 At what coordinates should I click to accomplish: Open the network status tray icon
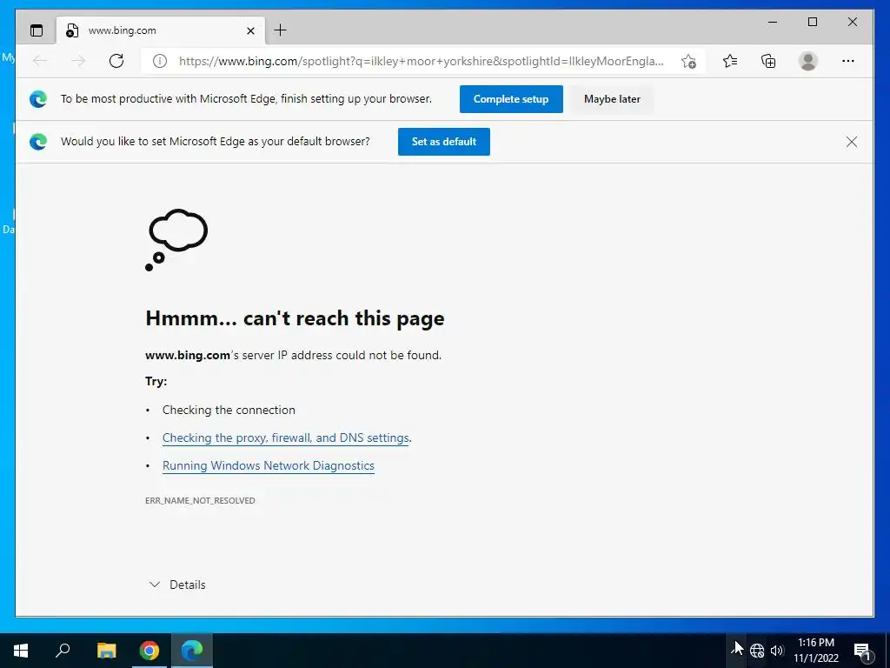coord(757,651)
